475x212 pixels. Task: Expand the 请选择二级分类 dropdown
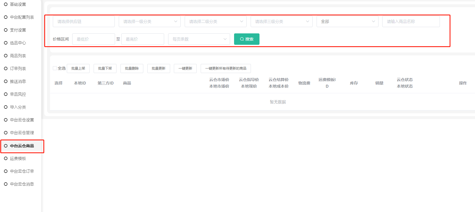coord(216,21)
